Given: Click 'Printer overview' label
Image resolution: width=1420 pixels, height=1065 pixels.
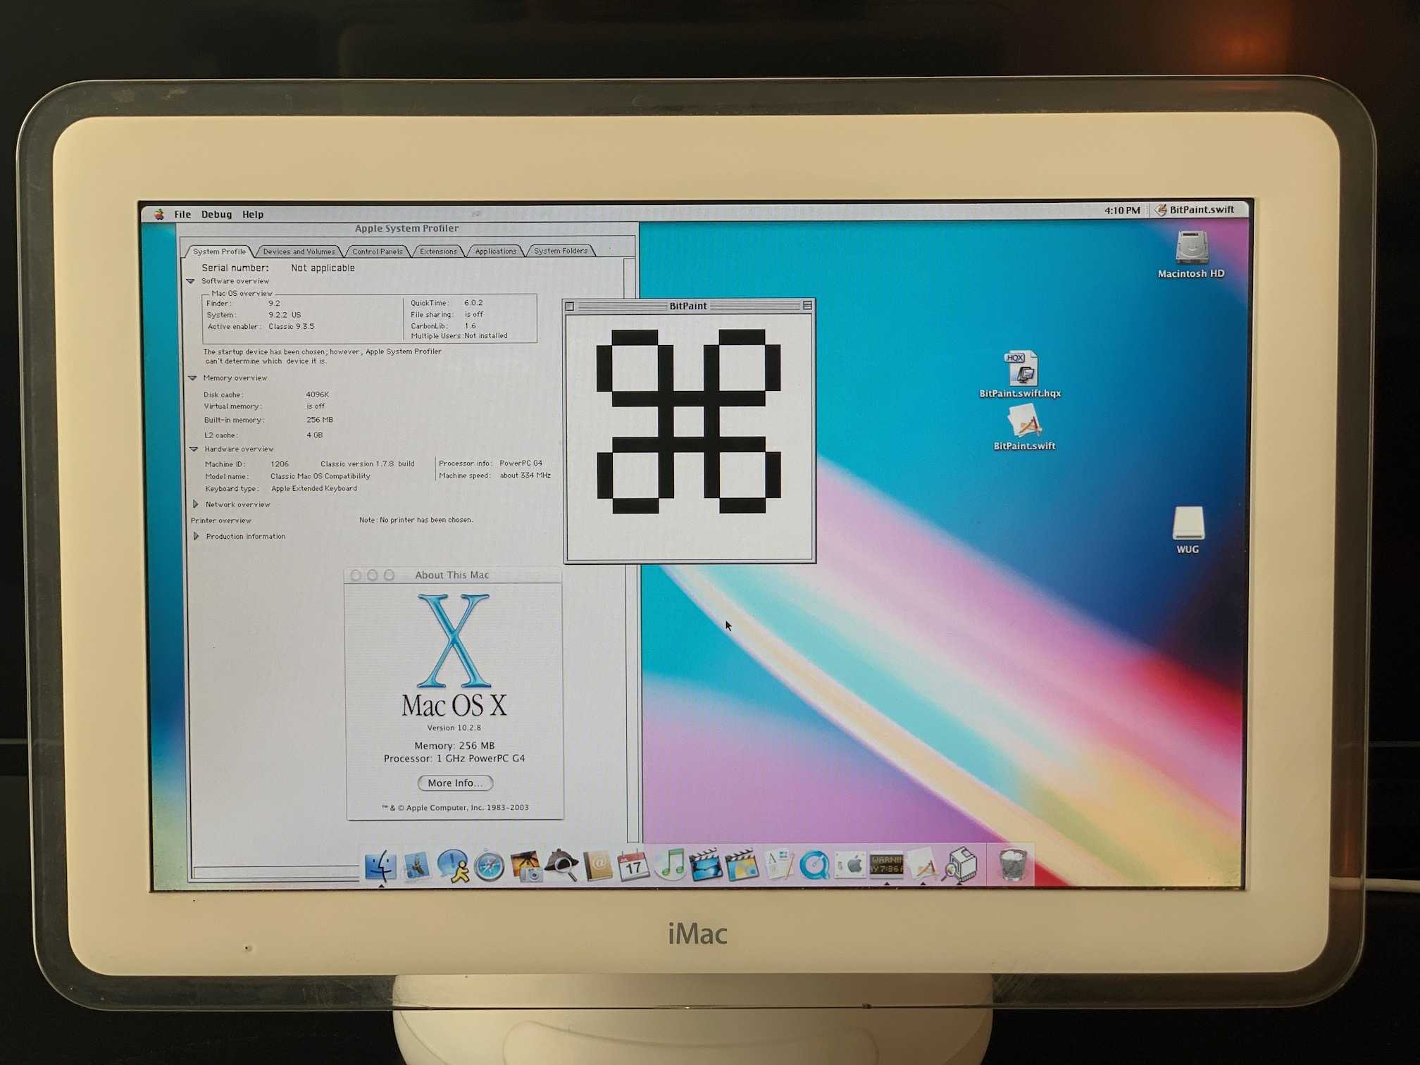Looking at the screenshot, I should [221, 521].
